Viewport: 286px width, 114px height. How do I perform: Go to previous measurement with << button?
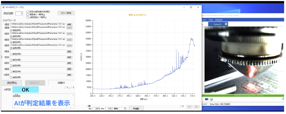(189, 106)
